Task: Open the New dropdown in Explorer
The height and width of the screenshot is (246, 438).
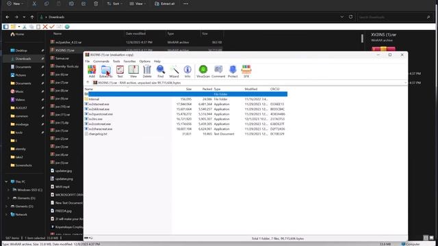Action: point(15,3)
